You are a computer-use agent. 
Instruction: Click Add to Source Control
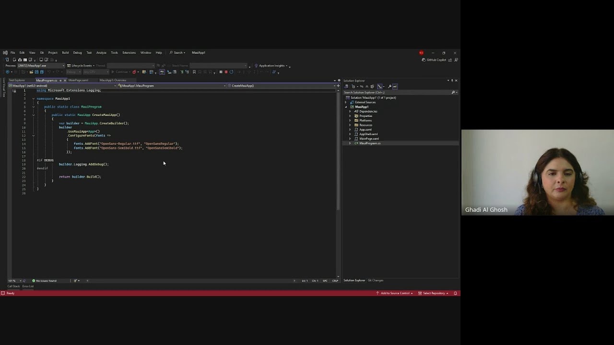pyautogui.click(x=396, y=293)
